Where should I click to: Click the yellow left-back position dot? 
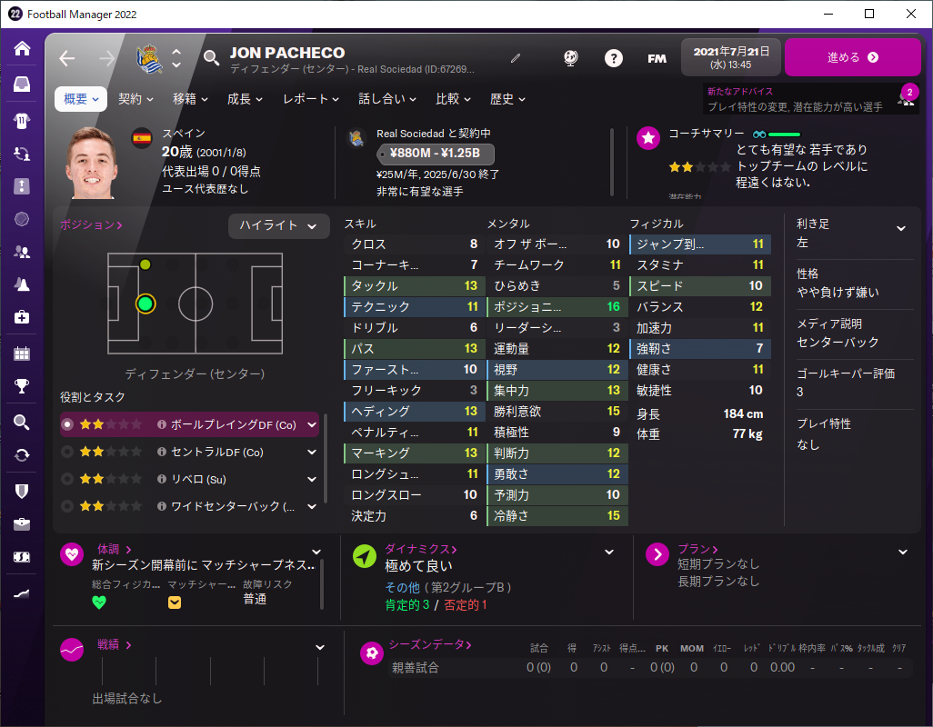coord(145,264)
